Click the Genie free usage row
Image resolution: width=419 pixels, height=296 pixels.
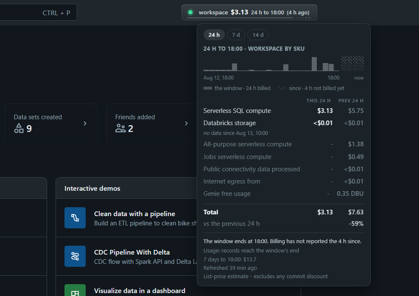pyautogui.click(x=283, y=193)
